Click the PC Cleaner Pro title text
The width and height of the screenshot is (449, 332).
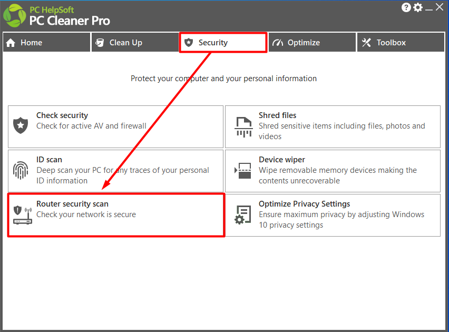click(70, 21)
